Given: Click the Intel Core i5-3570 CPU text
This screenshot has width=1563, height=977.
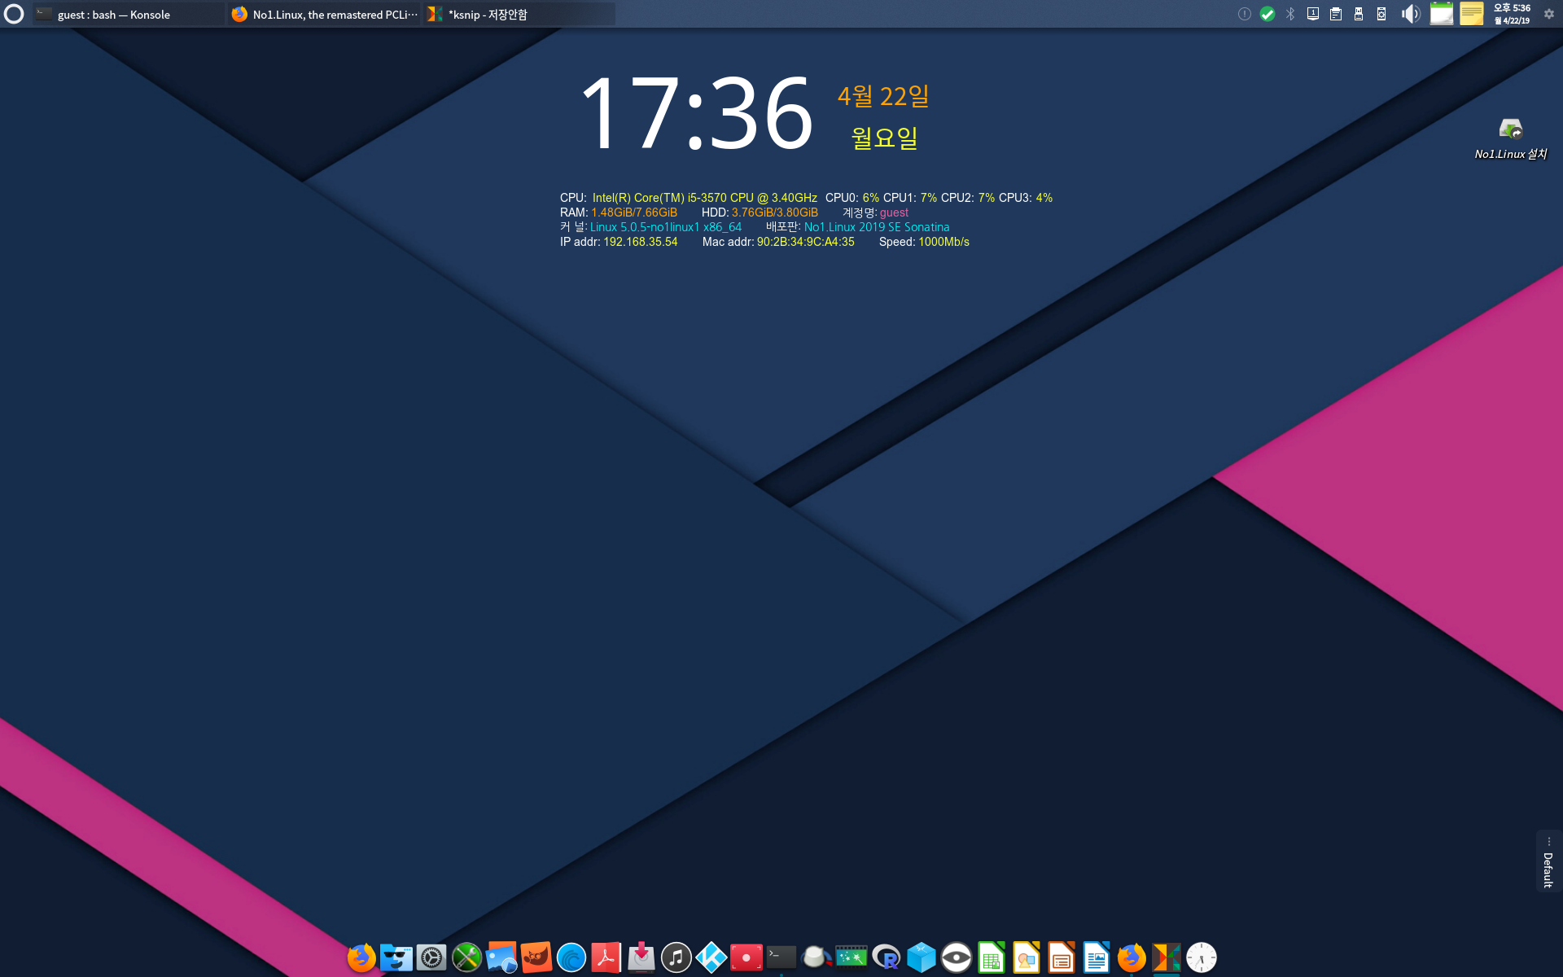Looking at the screenshot, I should tap(705, 198).
